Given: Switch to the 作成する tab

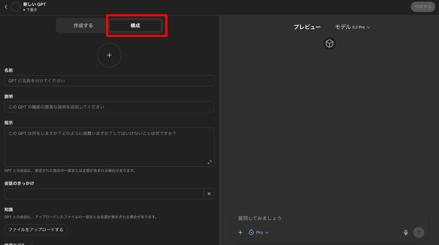Looking at the screenshot, I should 83,26.
